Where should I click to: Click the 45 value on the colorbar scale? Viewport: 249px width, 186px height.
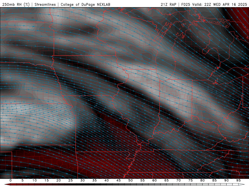[x=119, y=180]
